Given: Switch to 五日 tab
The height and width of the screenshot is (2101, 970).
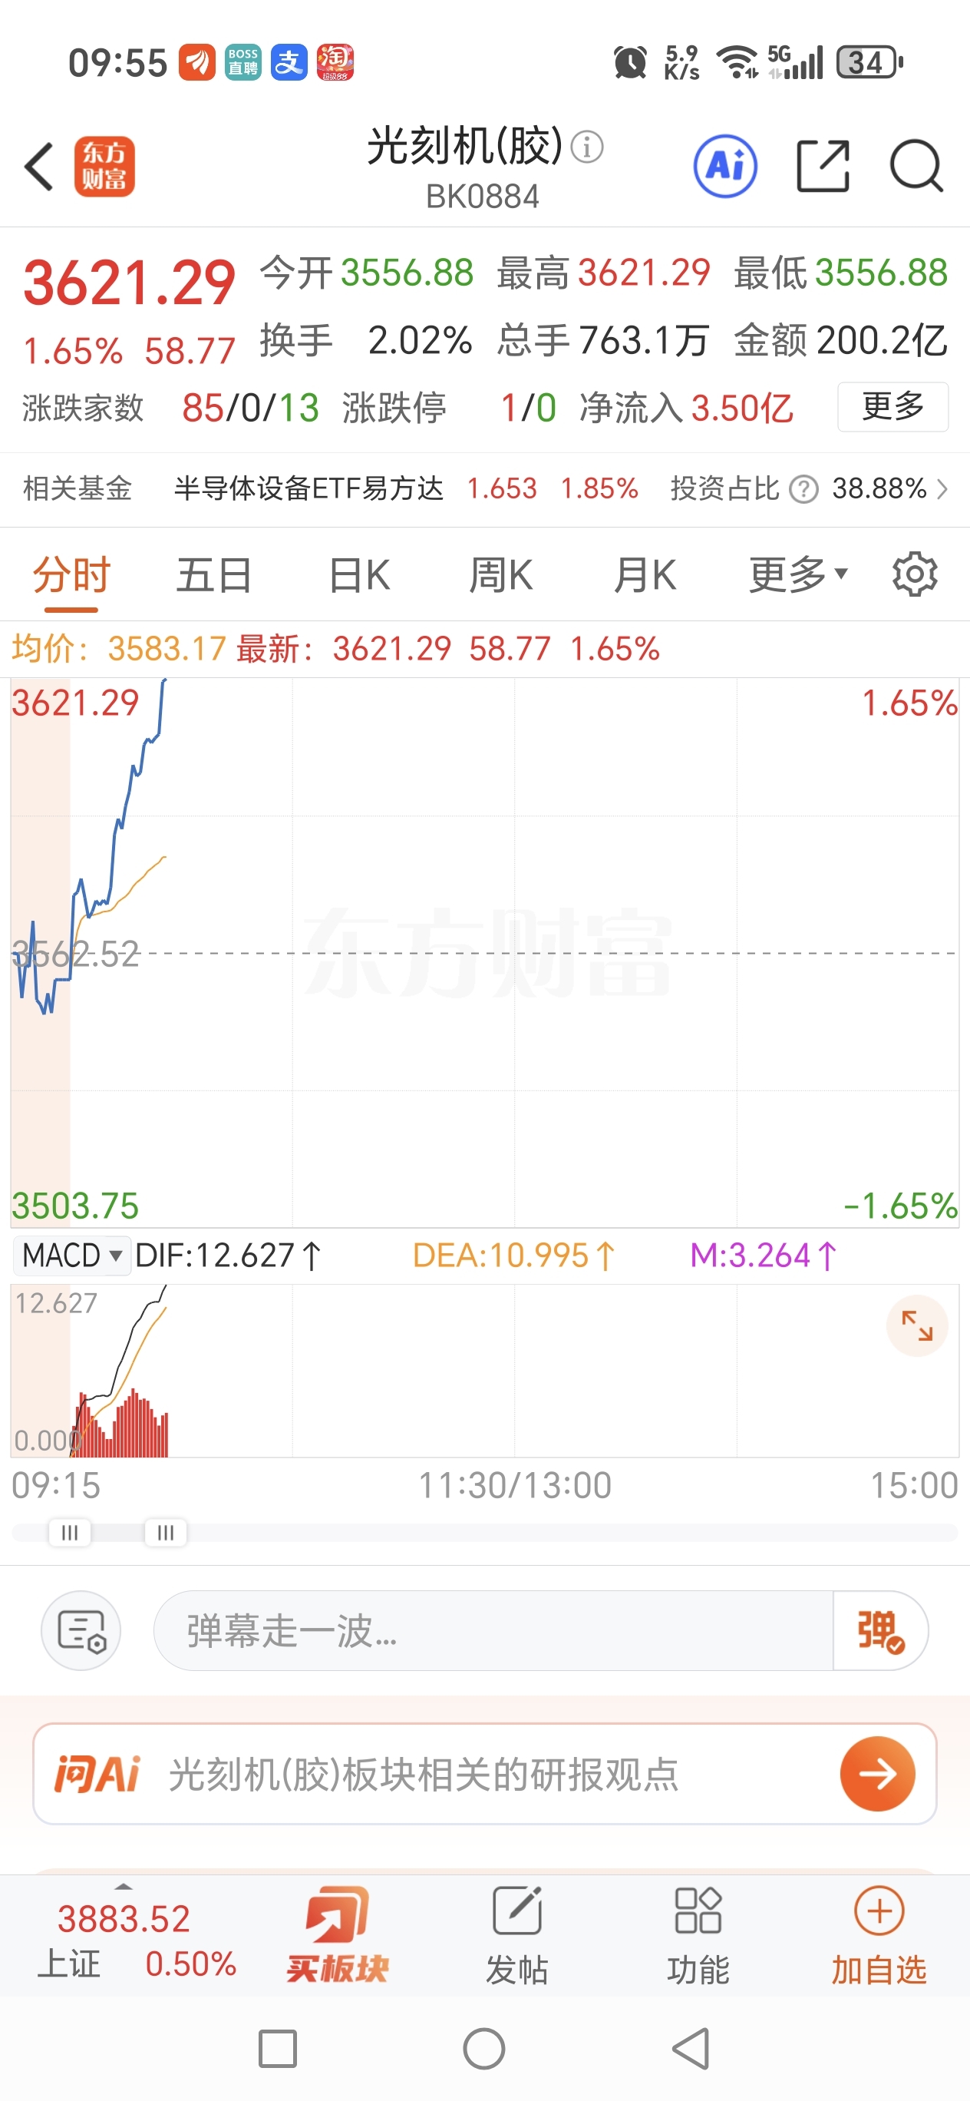Looking at the screenshot, I should click(x=213, y=575).
